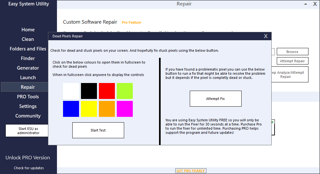320x174 pixels.
Task: Click the Browse button
Action: [292, 52]
